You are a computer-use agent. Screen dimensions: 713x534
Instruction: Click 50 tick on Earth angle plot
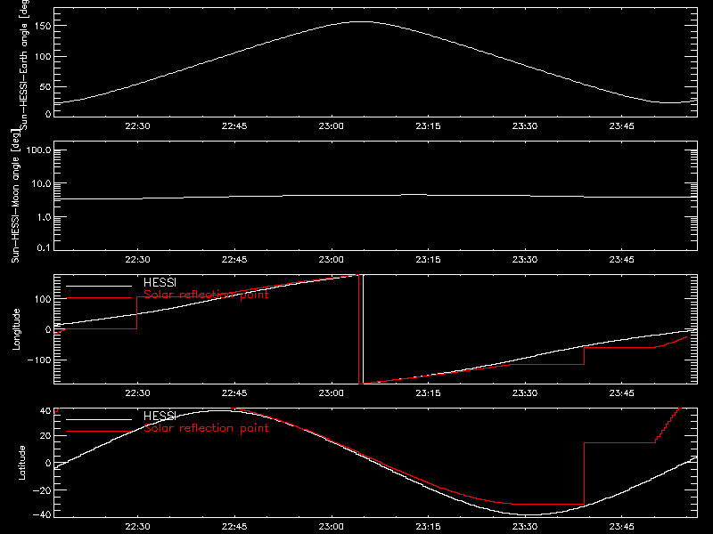click(46, 86)
